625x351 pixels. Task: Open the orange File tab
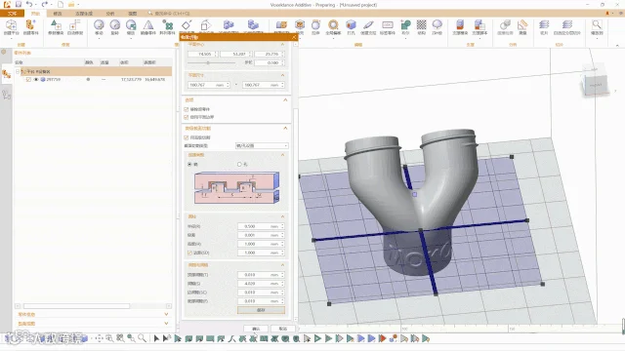click(x=12, y=13)
